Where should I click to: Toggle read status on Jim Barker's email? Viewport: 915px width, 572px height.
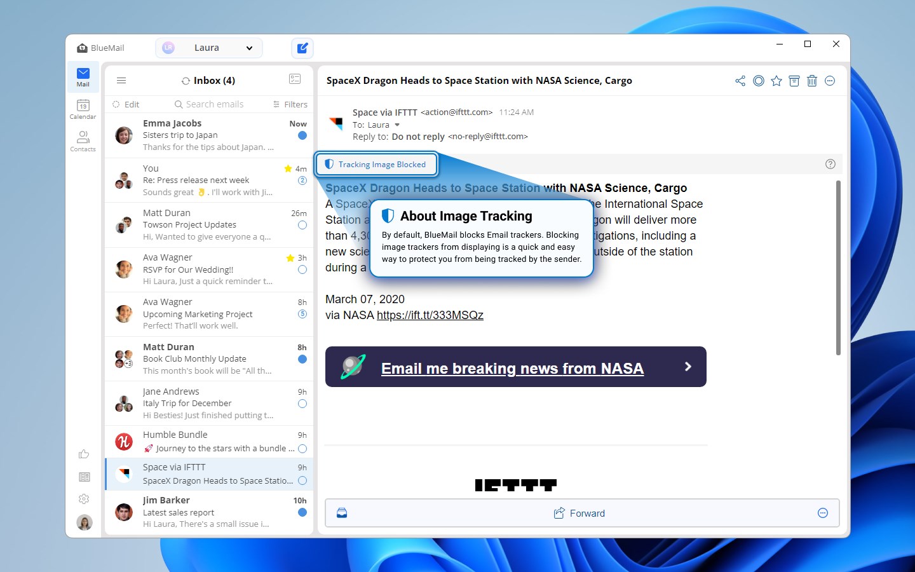coord(302,513)
